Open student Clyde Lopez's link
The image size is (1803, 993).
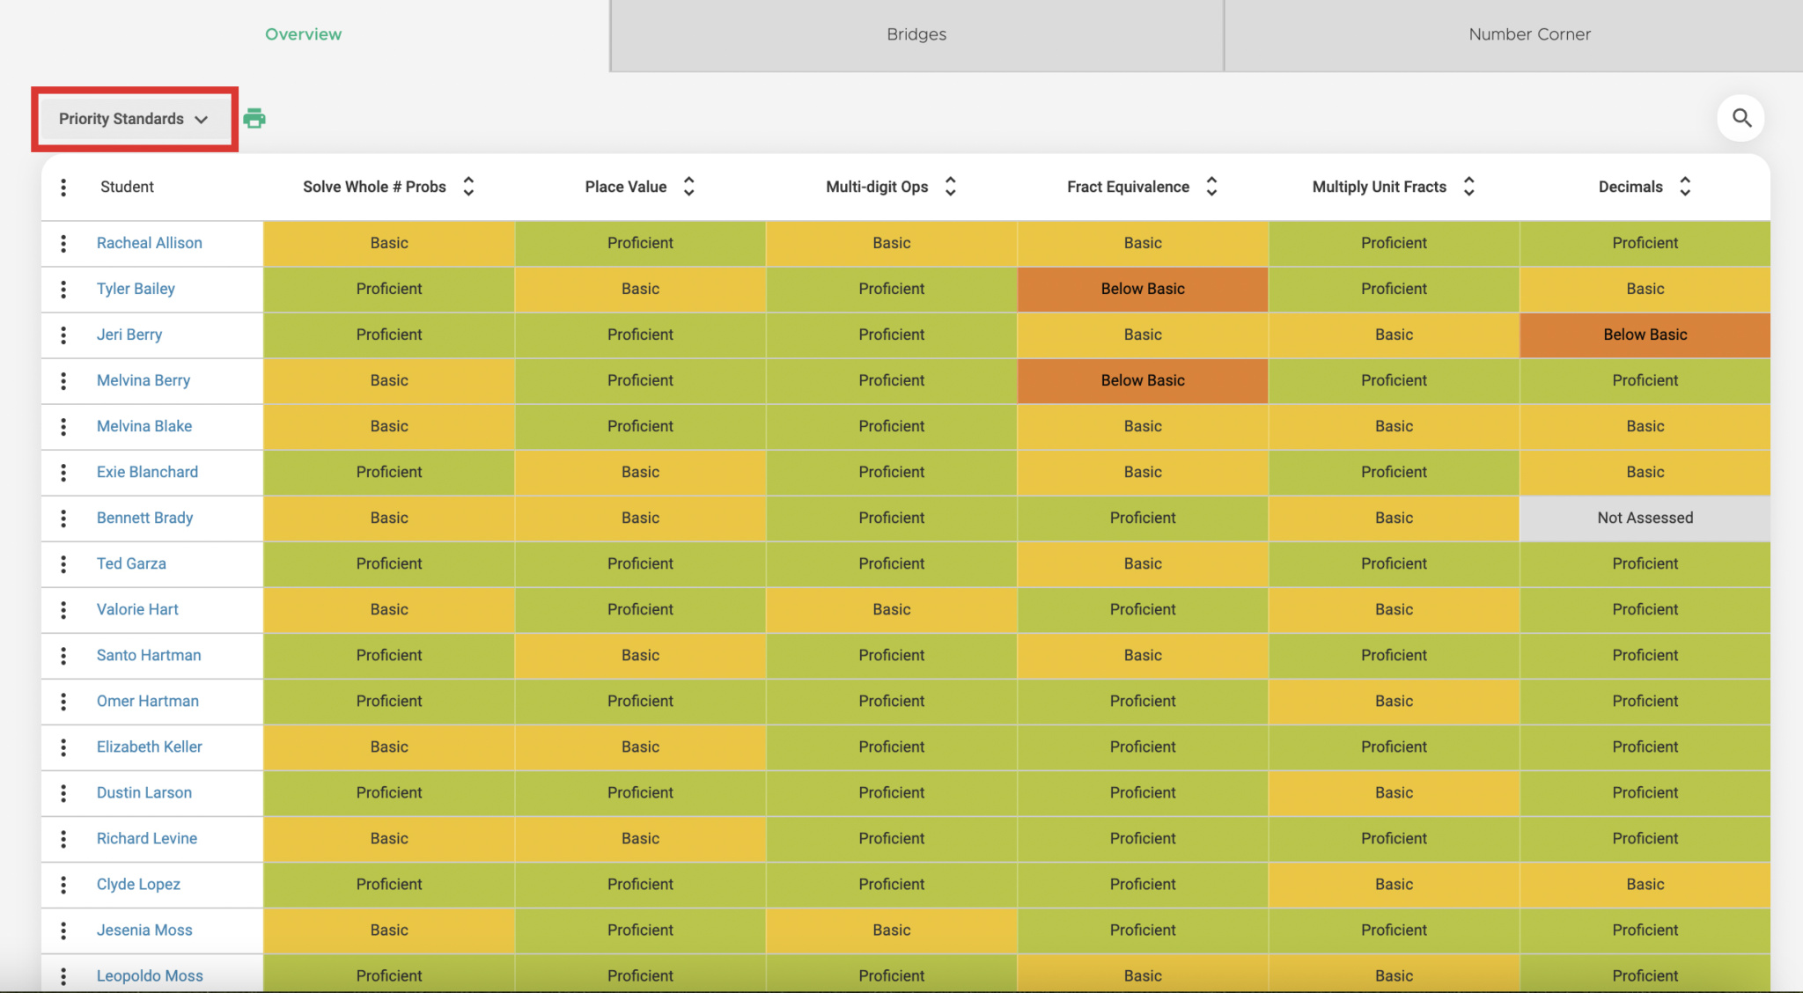tap(138, 884)
